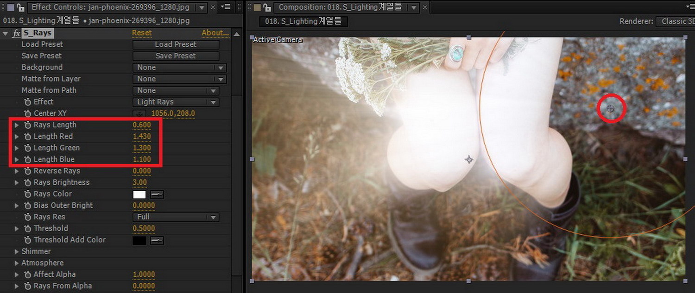
Task: Click the Length Red value 1.430
Action: [142, 137]
